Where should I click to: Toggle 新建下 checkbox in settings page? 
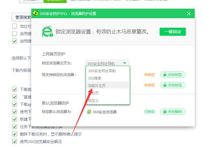click(14, 119)
